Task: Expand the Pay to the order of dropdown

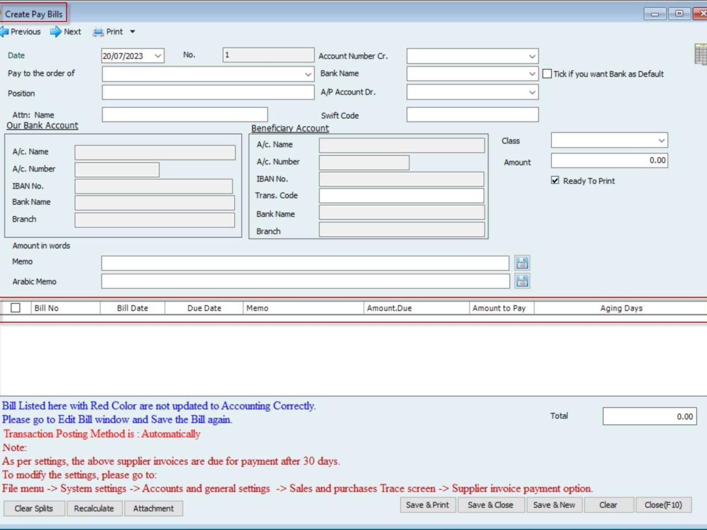Action: [308, 74]
